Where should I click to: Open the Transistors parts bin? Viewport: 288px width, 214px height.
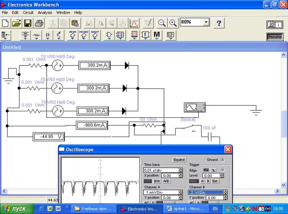click(x=59, y=35)
